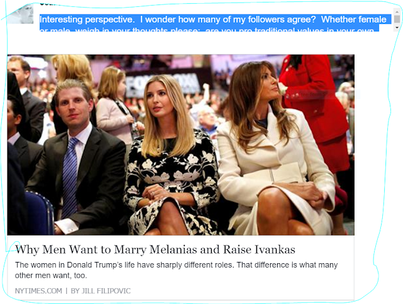Visit the NYTIMES.COM source link
The width and height of the screenshot is (403, 304).
coord(38,291)
